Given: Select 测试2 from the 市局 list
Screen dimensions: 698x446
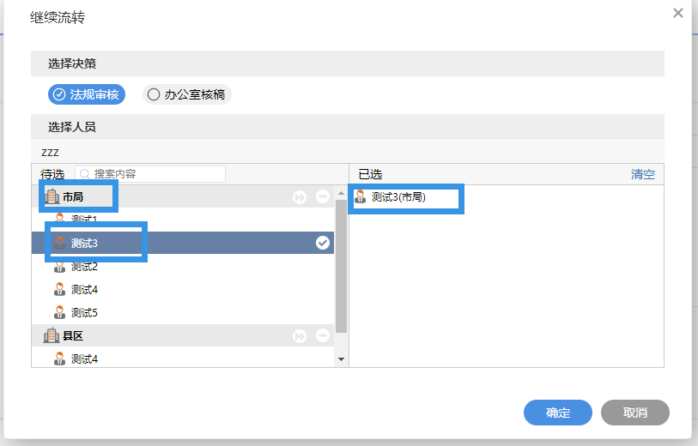Looking at the screenshot, I should tap(84, 266).
